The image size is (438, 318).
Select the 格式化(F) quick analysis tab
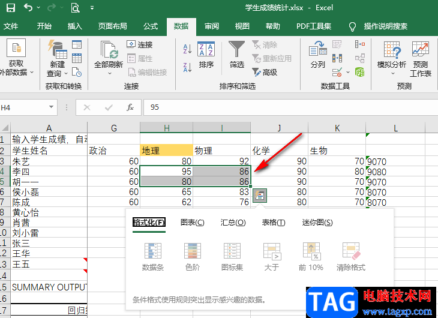tap(149, 223)
